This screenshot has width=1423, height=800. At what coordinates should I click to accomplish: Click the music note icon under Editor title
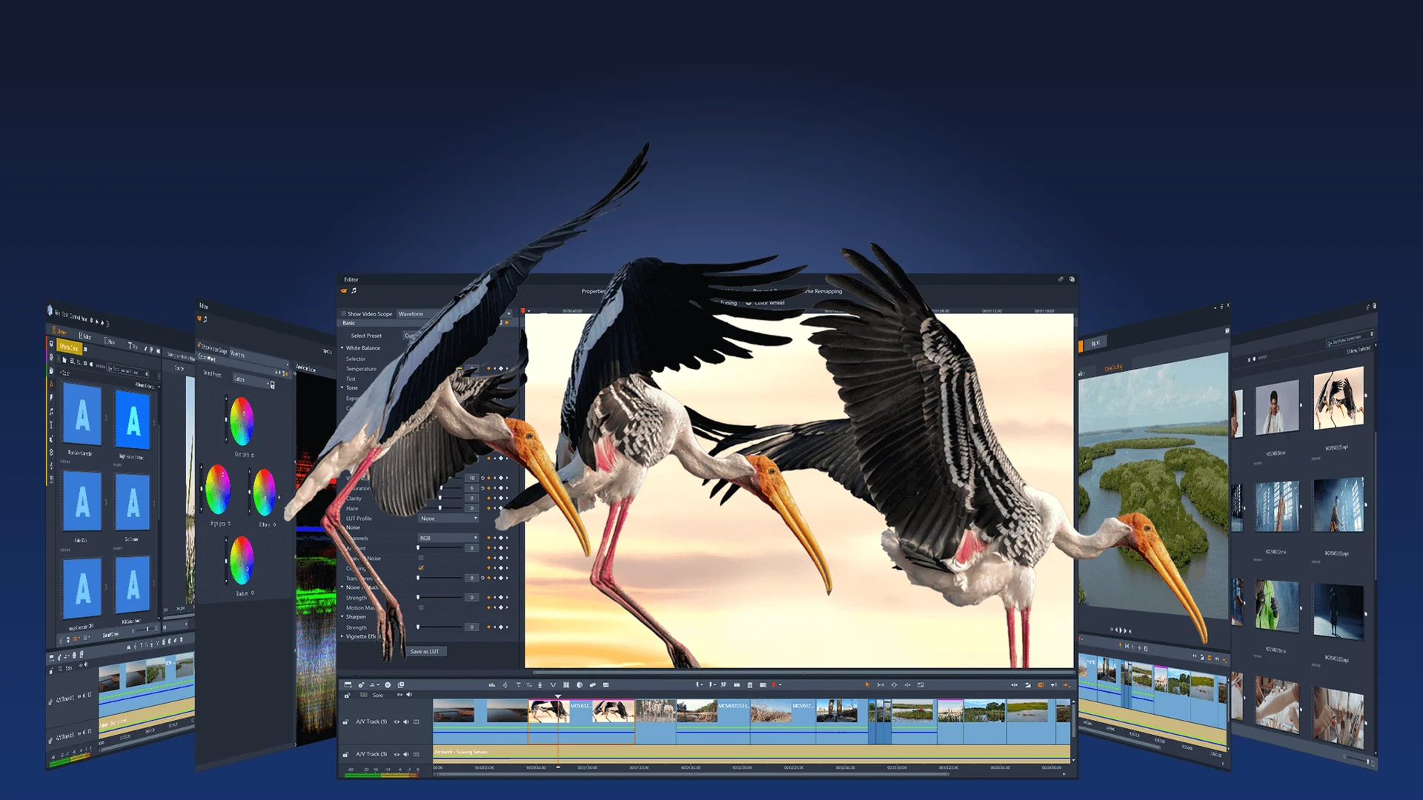(x=354, y=290)
